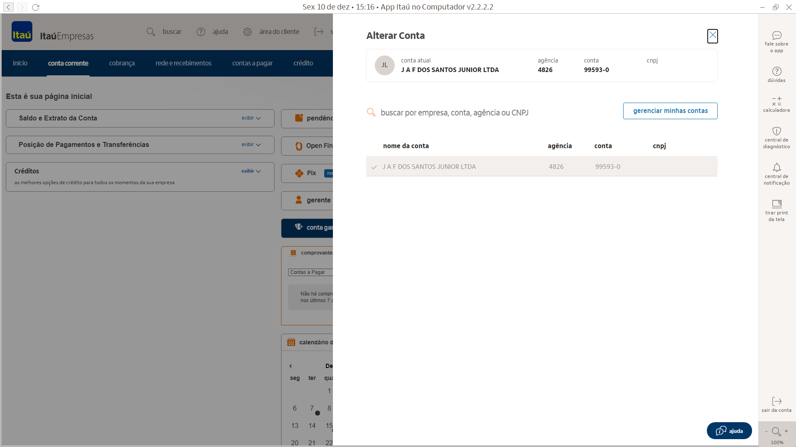Click the zoom in plus control

[x=786, y=431]
